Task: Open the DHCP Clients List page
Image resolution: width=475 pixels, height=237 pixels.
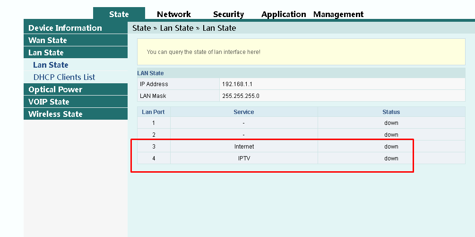Action: pos(64,77)
